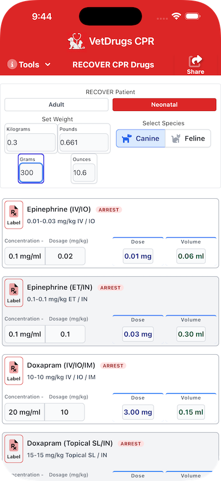Edit Epinephrine (ET/IN) dosage 0.1
The height and width of the screenshot is (481, 221).
point(65,334)
